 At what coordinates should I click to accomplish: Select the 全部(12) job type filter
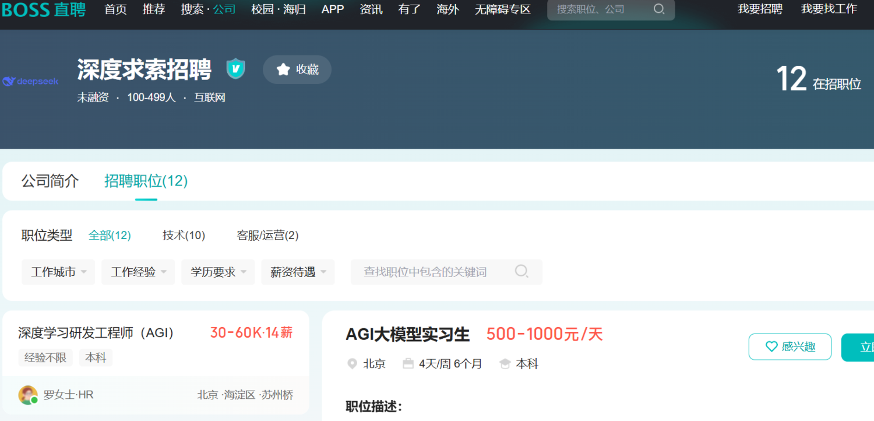coord(110,236)
